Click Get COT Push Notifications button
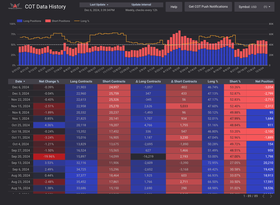280x205 pixels. [208, 7]
